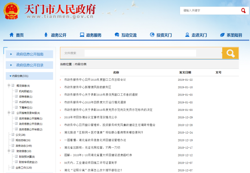Click the globe icon beside 投资天门
This screenshot has height=173, width=250.
(152, 35)
